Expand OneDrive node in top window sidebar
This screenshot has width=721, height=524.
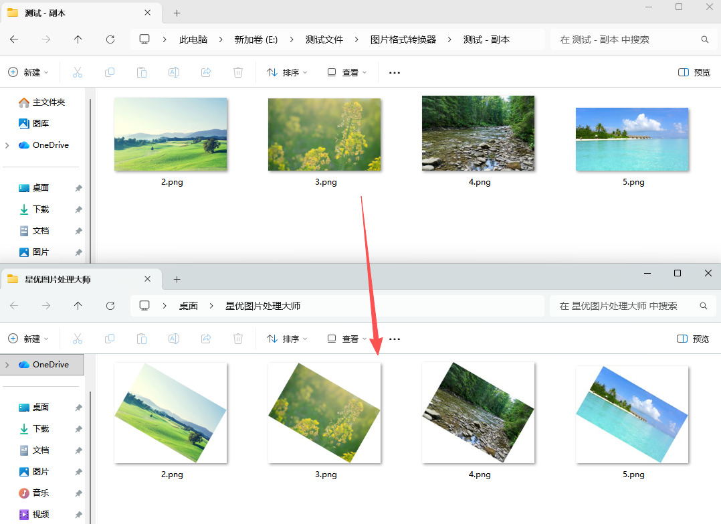[7, 145]
